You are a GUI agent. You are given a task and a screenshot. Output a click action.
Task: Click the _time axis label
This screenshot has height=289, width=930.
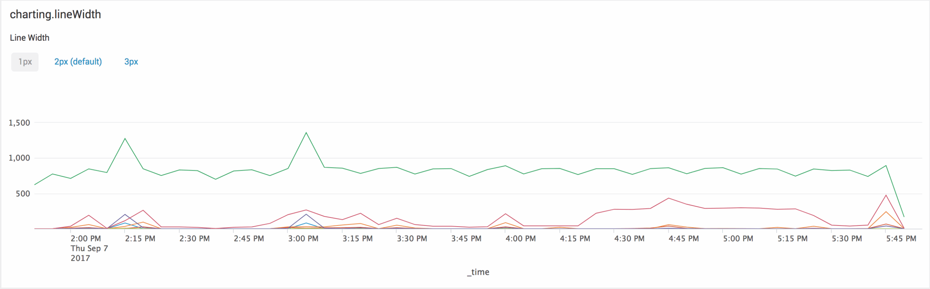[x=478, y=272]
